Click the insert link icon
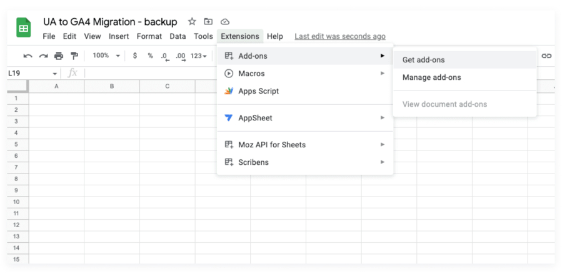 pyautogui.click(x=546, y=56)
